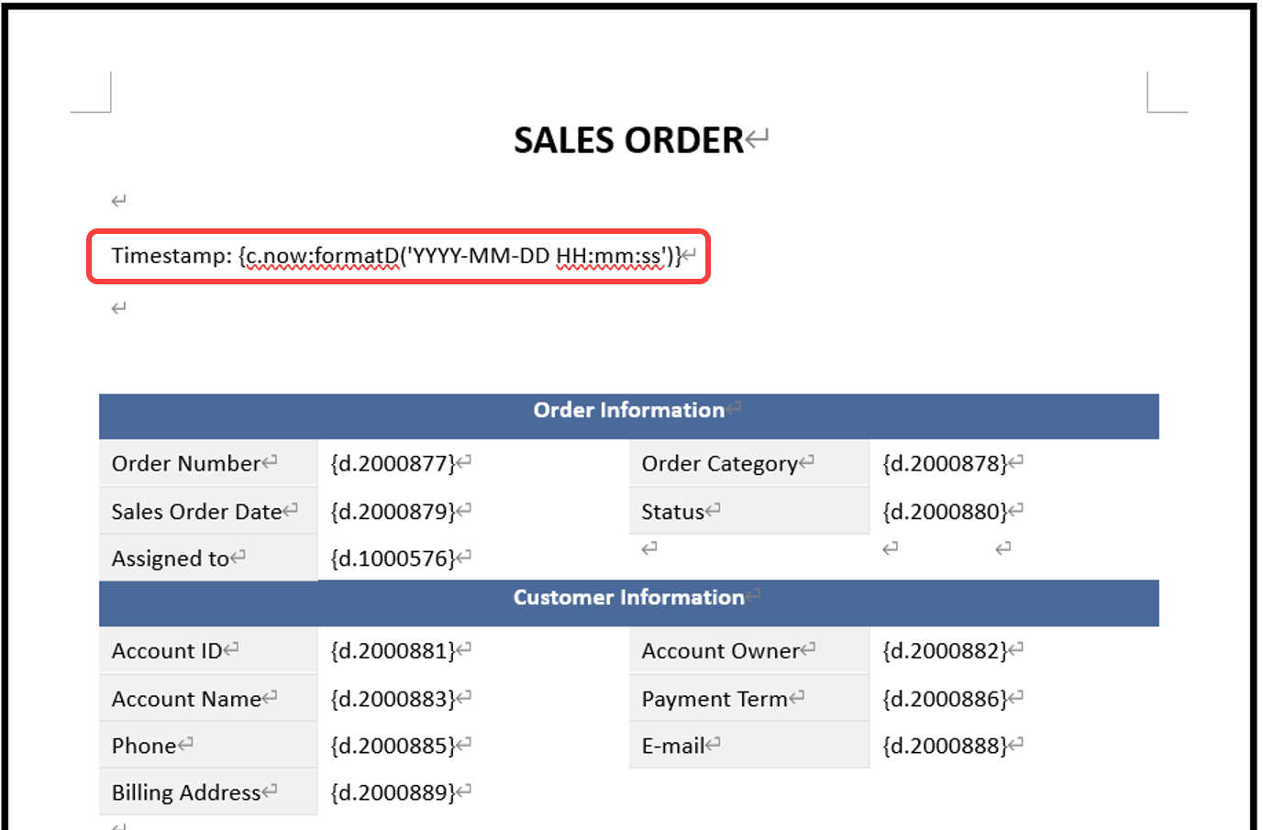Viewport: 1263px width, 830px height.
Task: Select the Order Information section header
Action: coord(628,411)
